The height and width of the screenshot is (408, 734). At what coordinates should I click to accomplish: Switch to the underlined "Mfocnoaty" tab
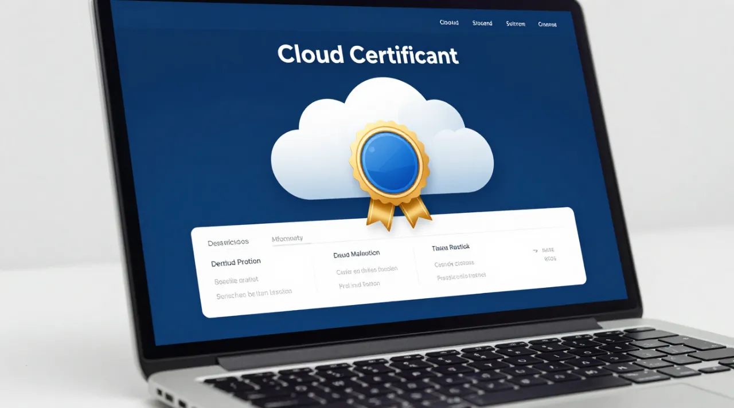click(x=287, y=239)
